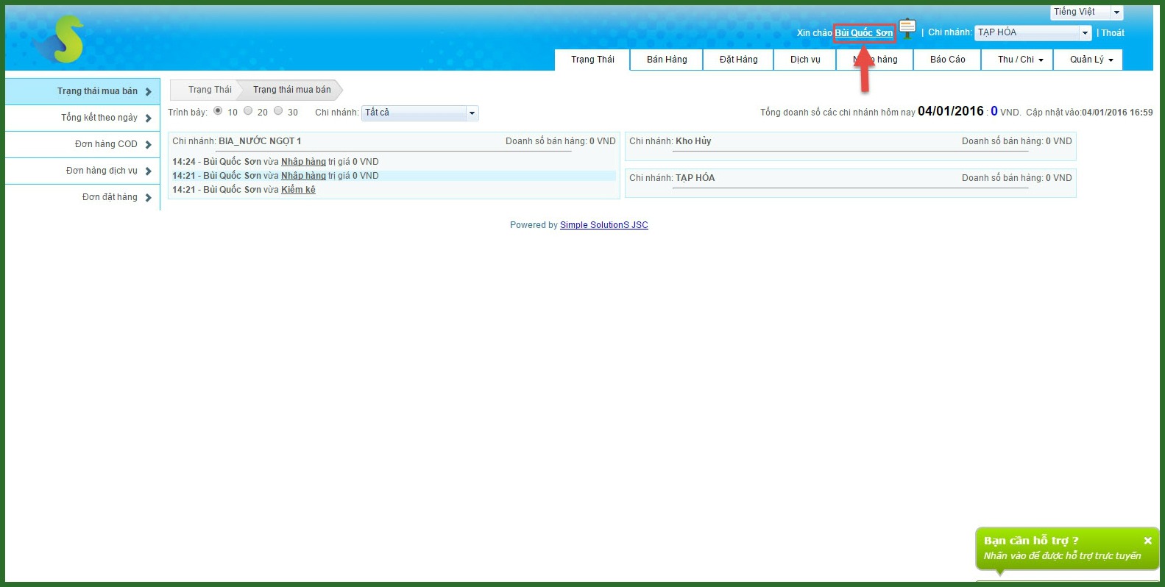Viewport: 1165px width, 587px height.
Task: Close the online support popup
Action: (1147, 541)
